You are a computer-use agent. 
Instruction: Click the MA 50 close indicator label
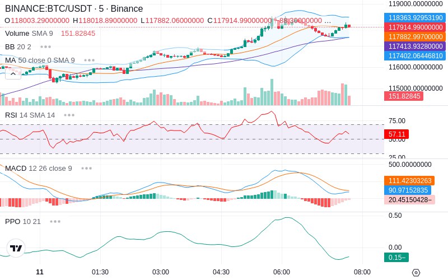coord(40,60)
